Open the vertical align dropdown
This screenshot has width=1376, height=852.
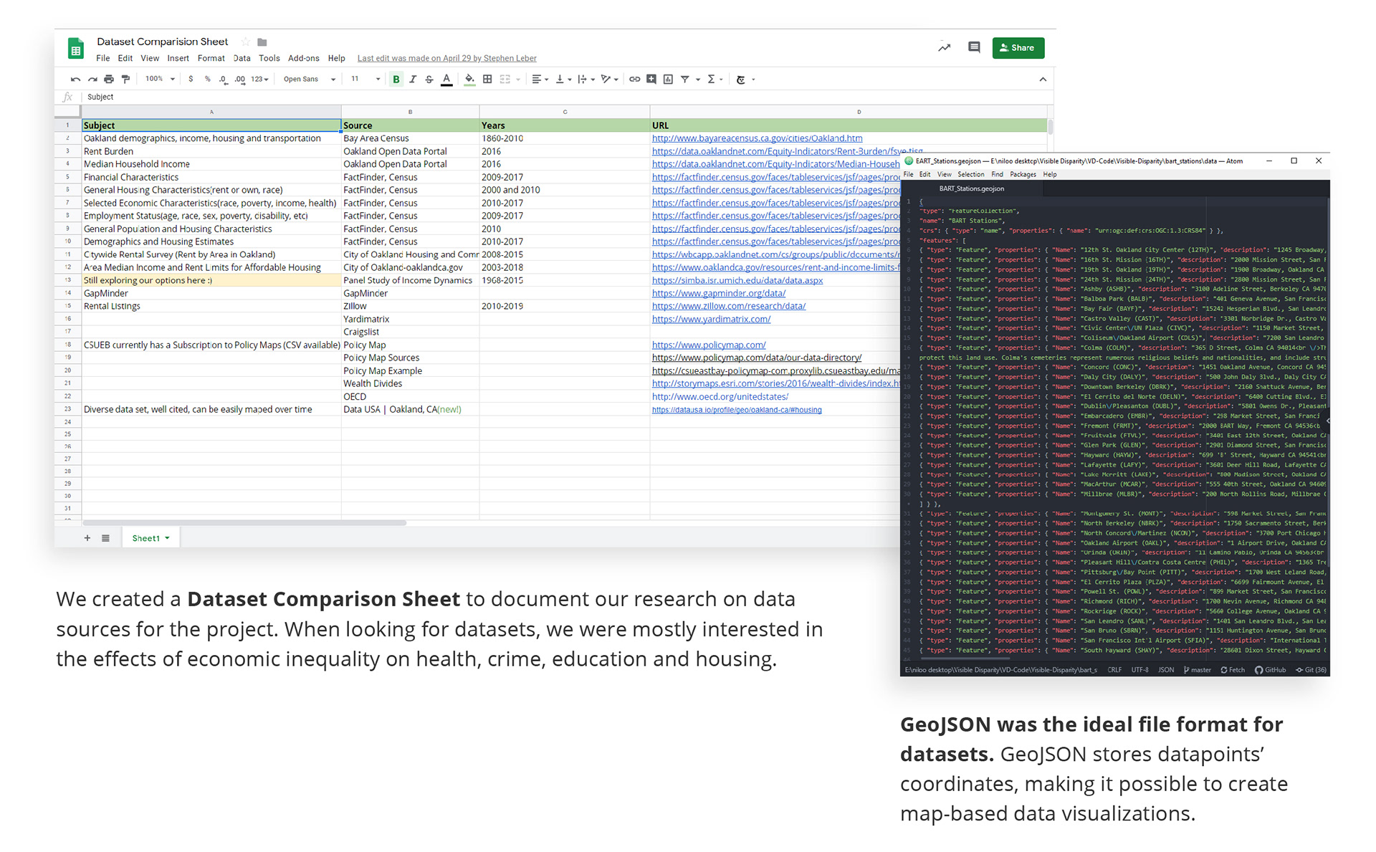(563, 80)
